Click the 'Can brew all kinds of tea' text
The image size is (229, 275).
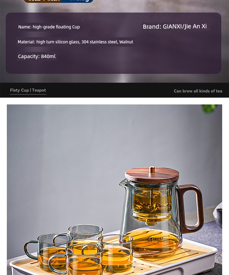[x=198, y=91]
